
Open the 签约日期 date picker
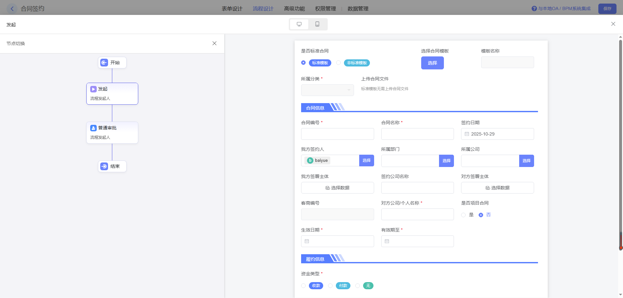coord(497,134)
